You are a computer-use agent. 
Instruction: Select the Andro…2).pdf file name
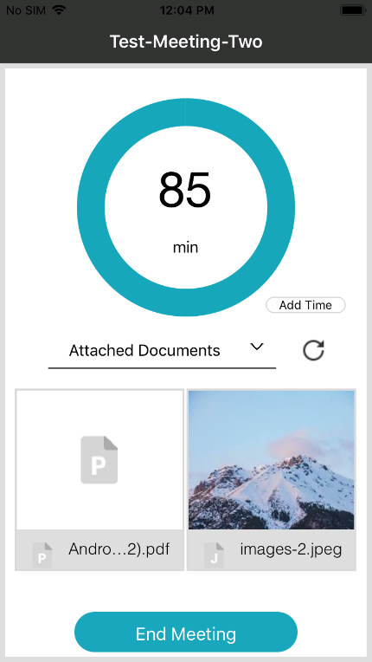pyautogui.click(x=119, y=549)
